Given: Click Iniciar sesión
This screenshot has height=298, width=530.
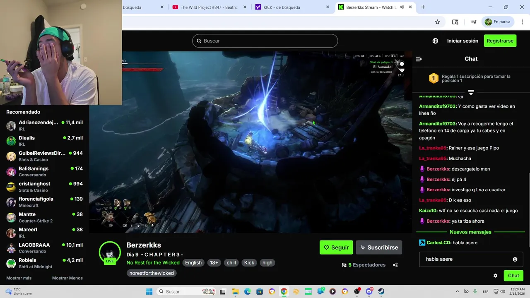Looking at the screenshot, I should coord(463,41).
